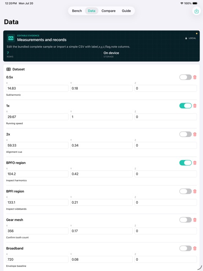The image size is (203, 271).
Task: Tap the "Inspect harmonics" note
Action: 16,180
